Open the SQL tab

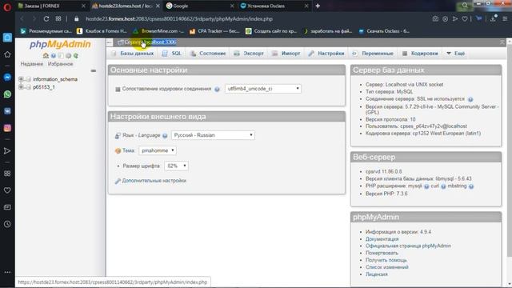[172, 54]
